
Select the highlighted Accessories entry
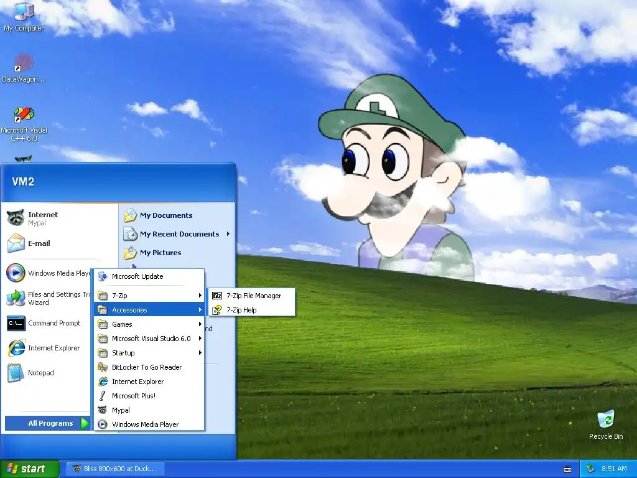(149, 310)
